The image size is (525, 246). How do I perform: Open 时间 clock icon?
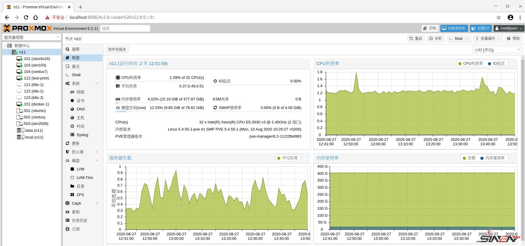click(72, 126)
